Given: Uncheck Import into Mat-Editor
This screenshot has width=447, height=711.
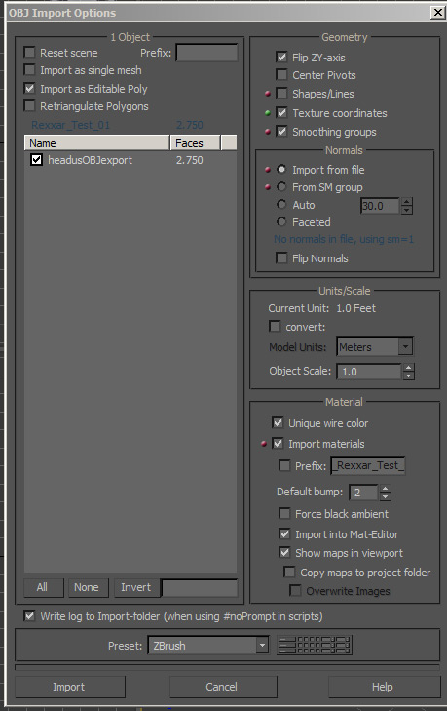Looking at the screenshot, I should pos(285,533).
